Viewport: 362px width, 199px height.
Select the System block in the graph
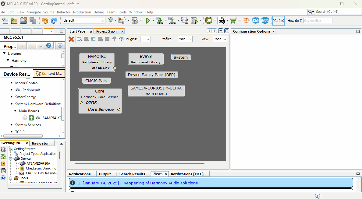coord(180,57)
